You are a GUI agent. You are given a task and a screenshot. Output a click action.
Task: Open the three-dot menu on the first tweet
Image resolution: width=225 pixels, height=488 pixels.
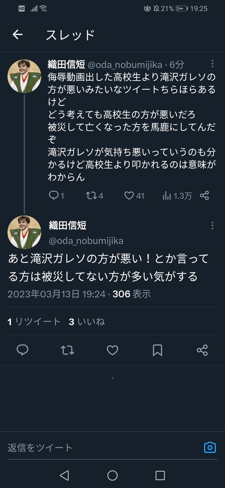[x=212, y=64]
